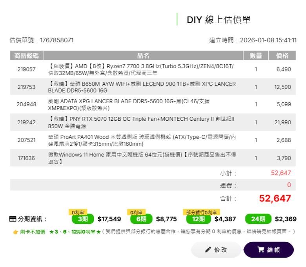Click the 品名 column header
This screenshot has height=267, width=306.
[x=143, y=56]
